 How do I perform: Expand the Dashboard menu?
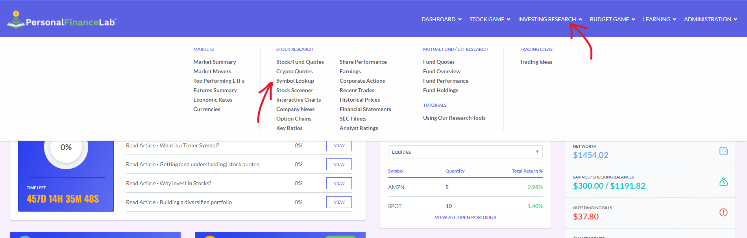pyautogui.click(x=441, y=19)
